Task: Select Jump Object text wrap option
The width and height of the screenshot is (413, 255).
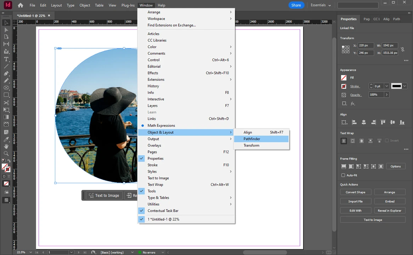Action: [x=370, y=141]
